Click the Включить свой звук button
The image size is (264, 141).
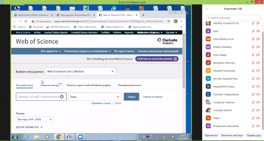(232, 135)
